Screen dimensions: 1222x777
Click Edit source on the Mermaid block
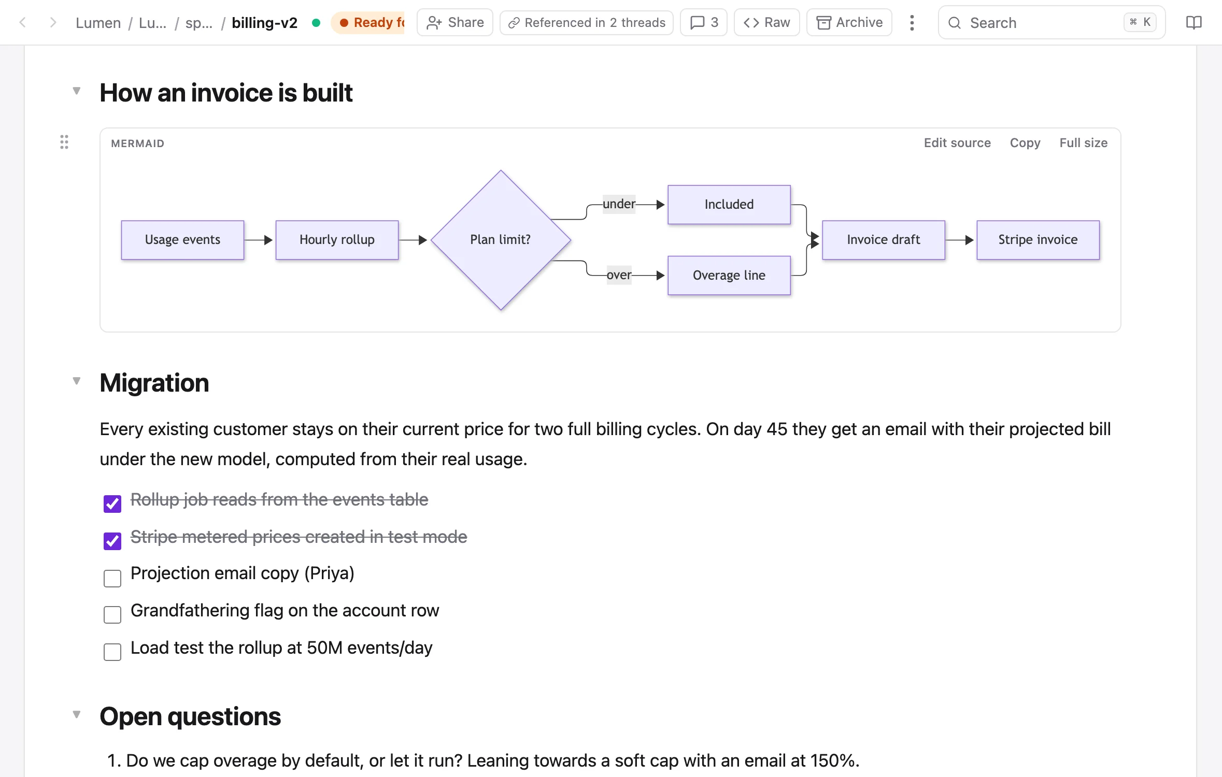pos(957,143)
